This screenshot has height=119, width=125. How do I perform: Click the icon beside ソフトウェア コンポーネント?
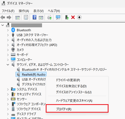tap(14, 104)
